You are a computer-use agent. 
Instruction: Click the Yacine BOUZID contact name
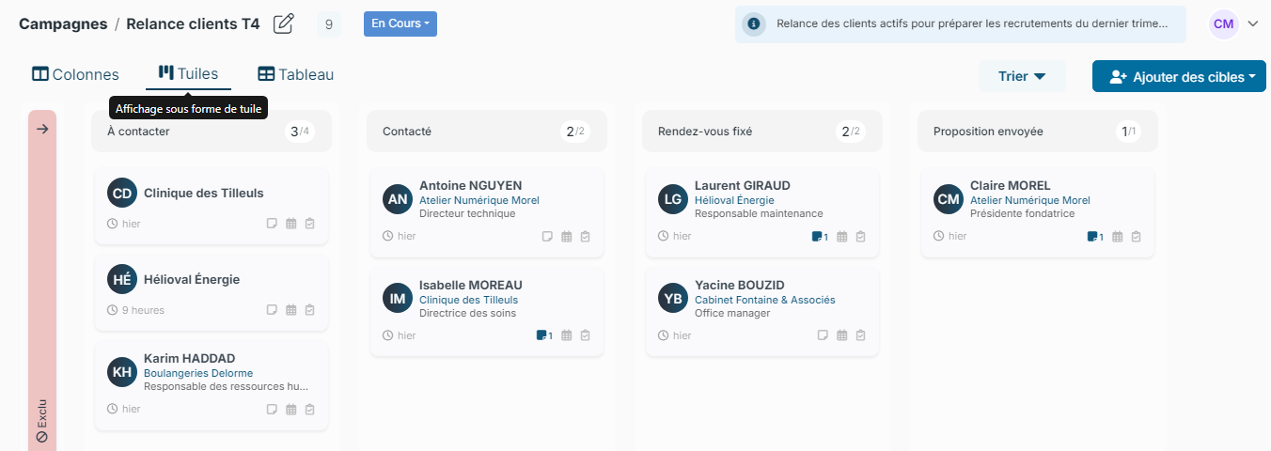pos(740,285)
